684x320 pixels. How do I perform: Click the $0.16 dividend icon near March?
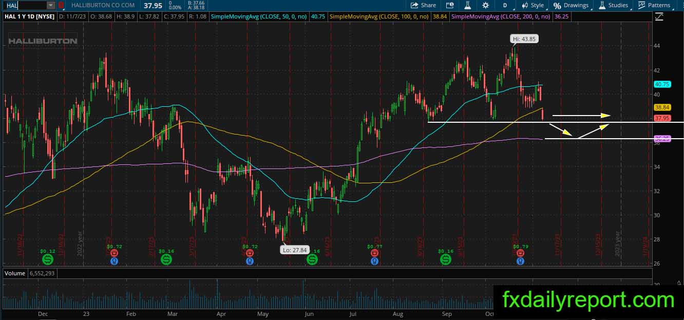point(166,260)
